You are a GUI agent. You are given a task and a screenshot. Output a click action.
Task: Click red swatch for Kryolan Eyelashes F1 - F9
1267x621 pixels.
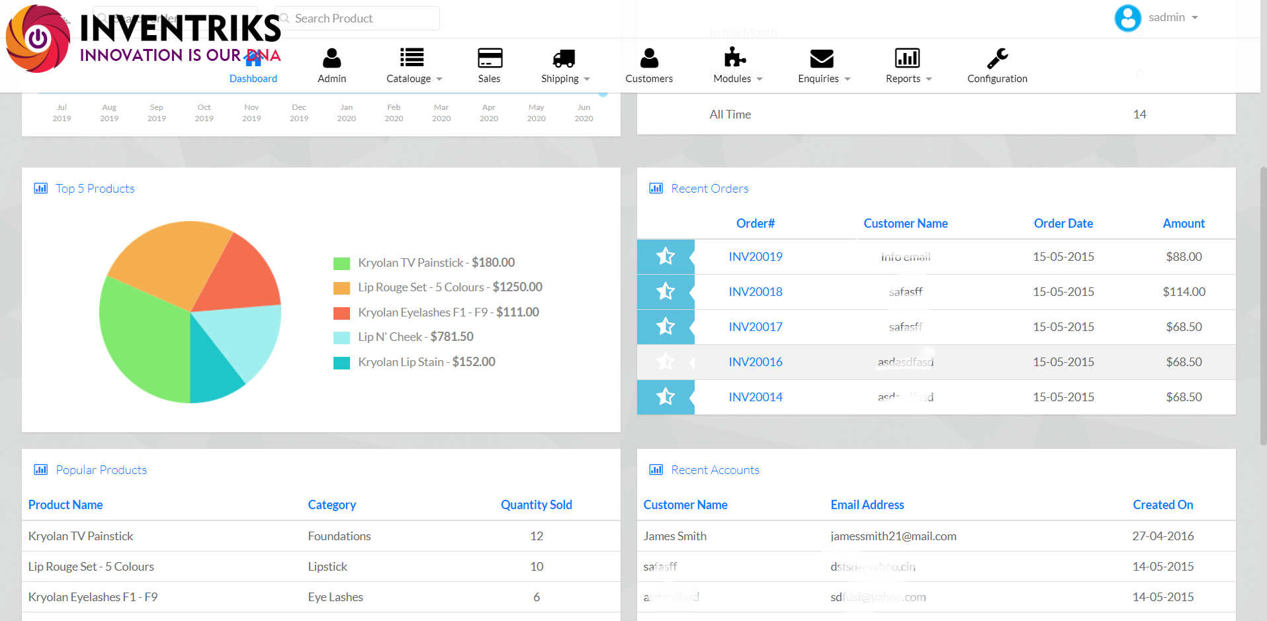(341, 313)
